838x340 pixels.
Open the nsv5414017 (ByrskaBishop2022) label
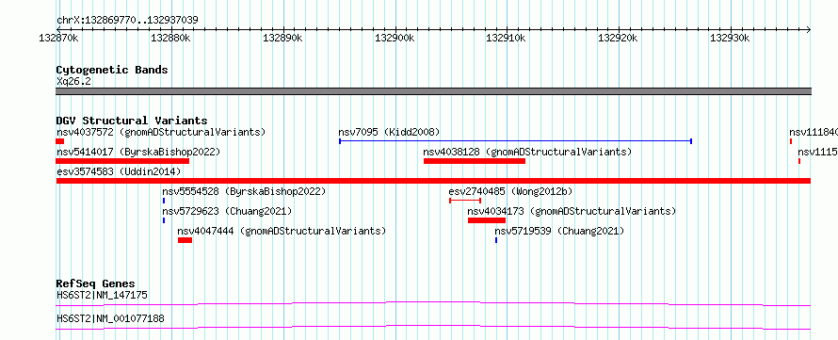[138, 152]
